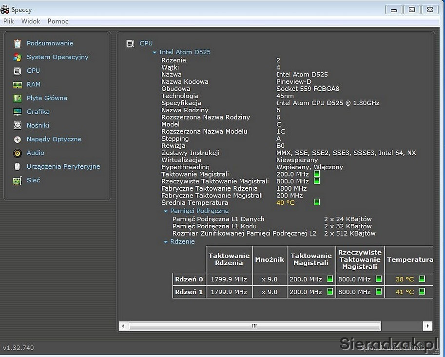Viewport: 445px width, 357px height.
Task: Click the Podsumowanie clipboard icon
Action: tap(18, 43)
